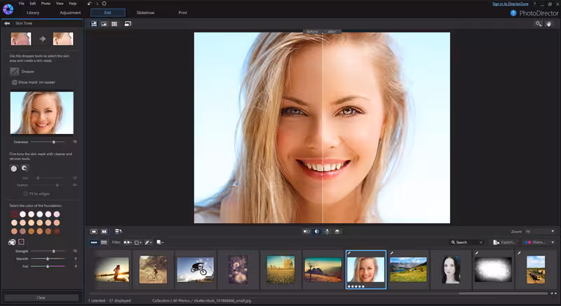Switch thumbnail strip to list view

(x=104, y=242)
